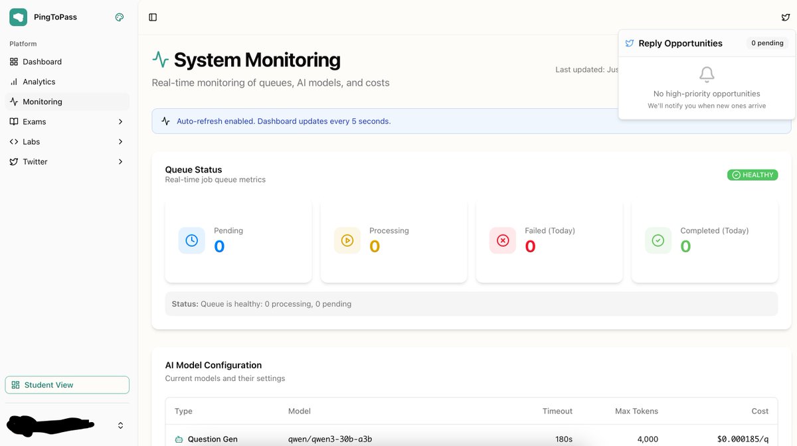Open the user account switcher arrows
The width and height of the screenshot is (797, 446).
click(120, 425)
